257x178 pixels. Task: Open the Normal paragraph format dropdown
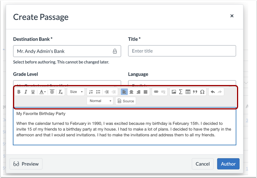pyautogui.click(x=100, y=101)
